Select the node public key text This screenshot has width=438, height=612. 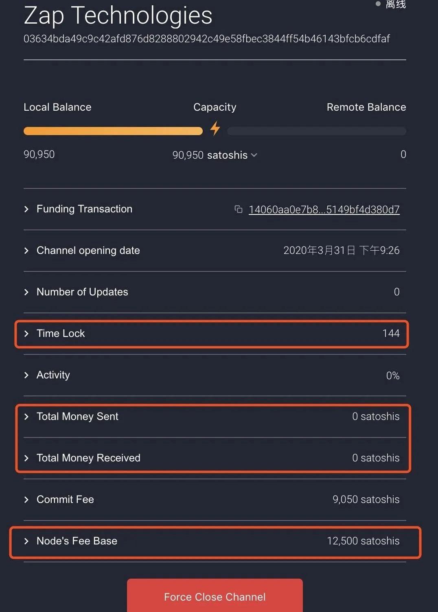click(207, 39)
